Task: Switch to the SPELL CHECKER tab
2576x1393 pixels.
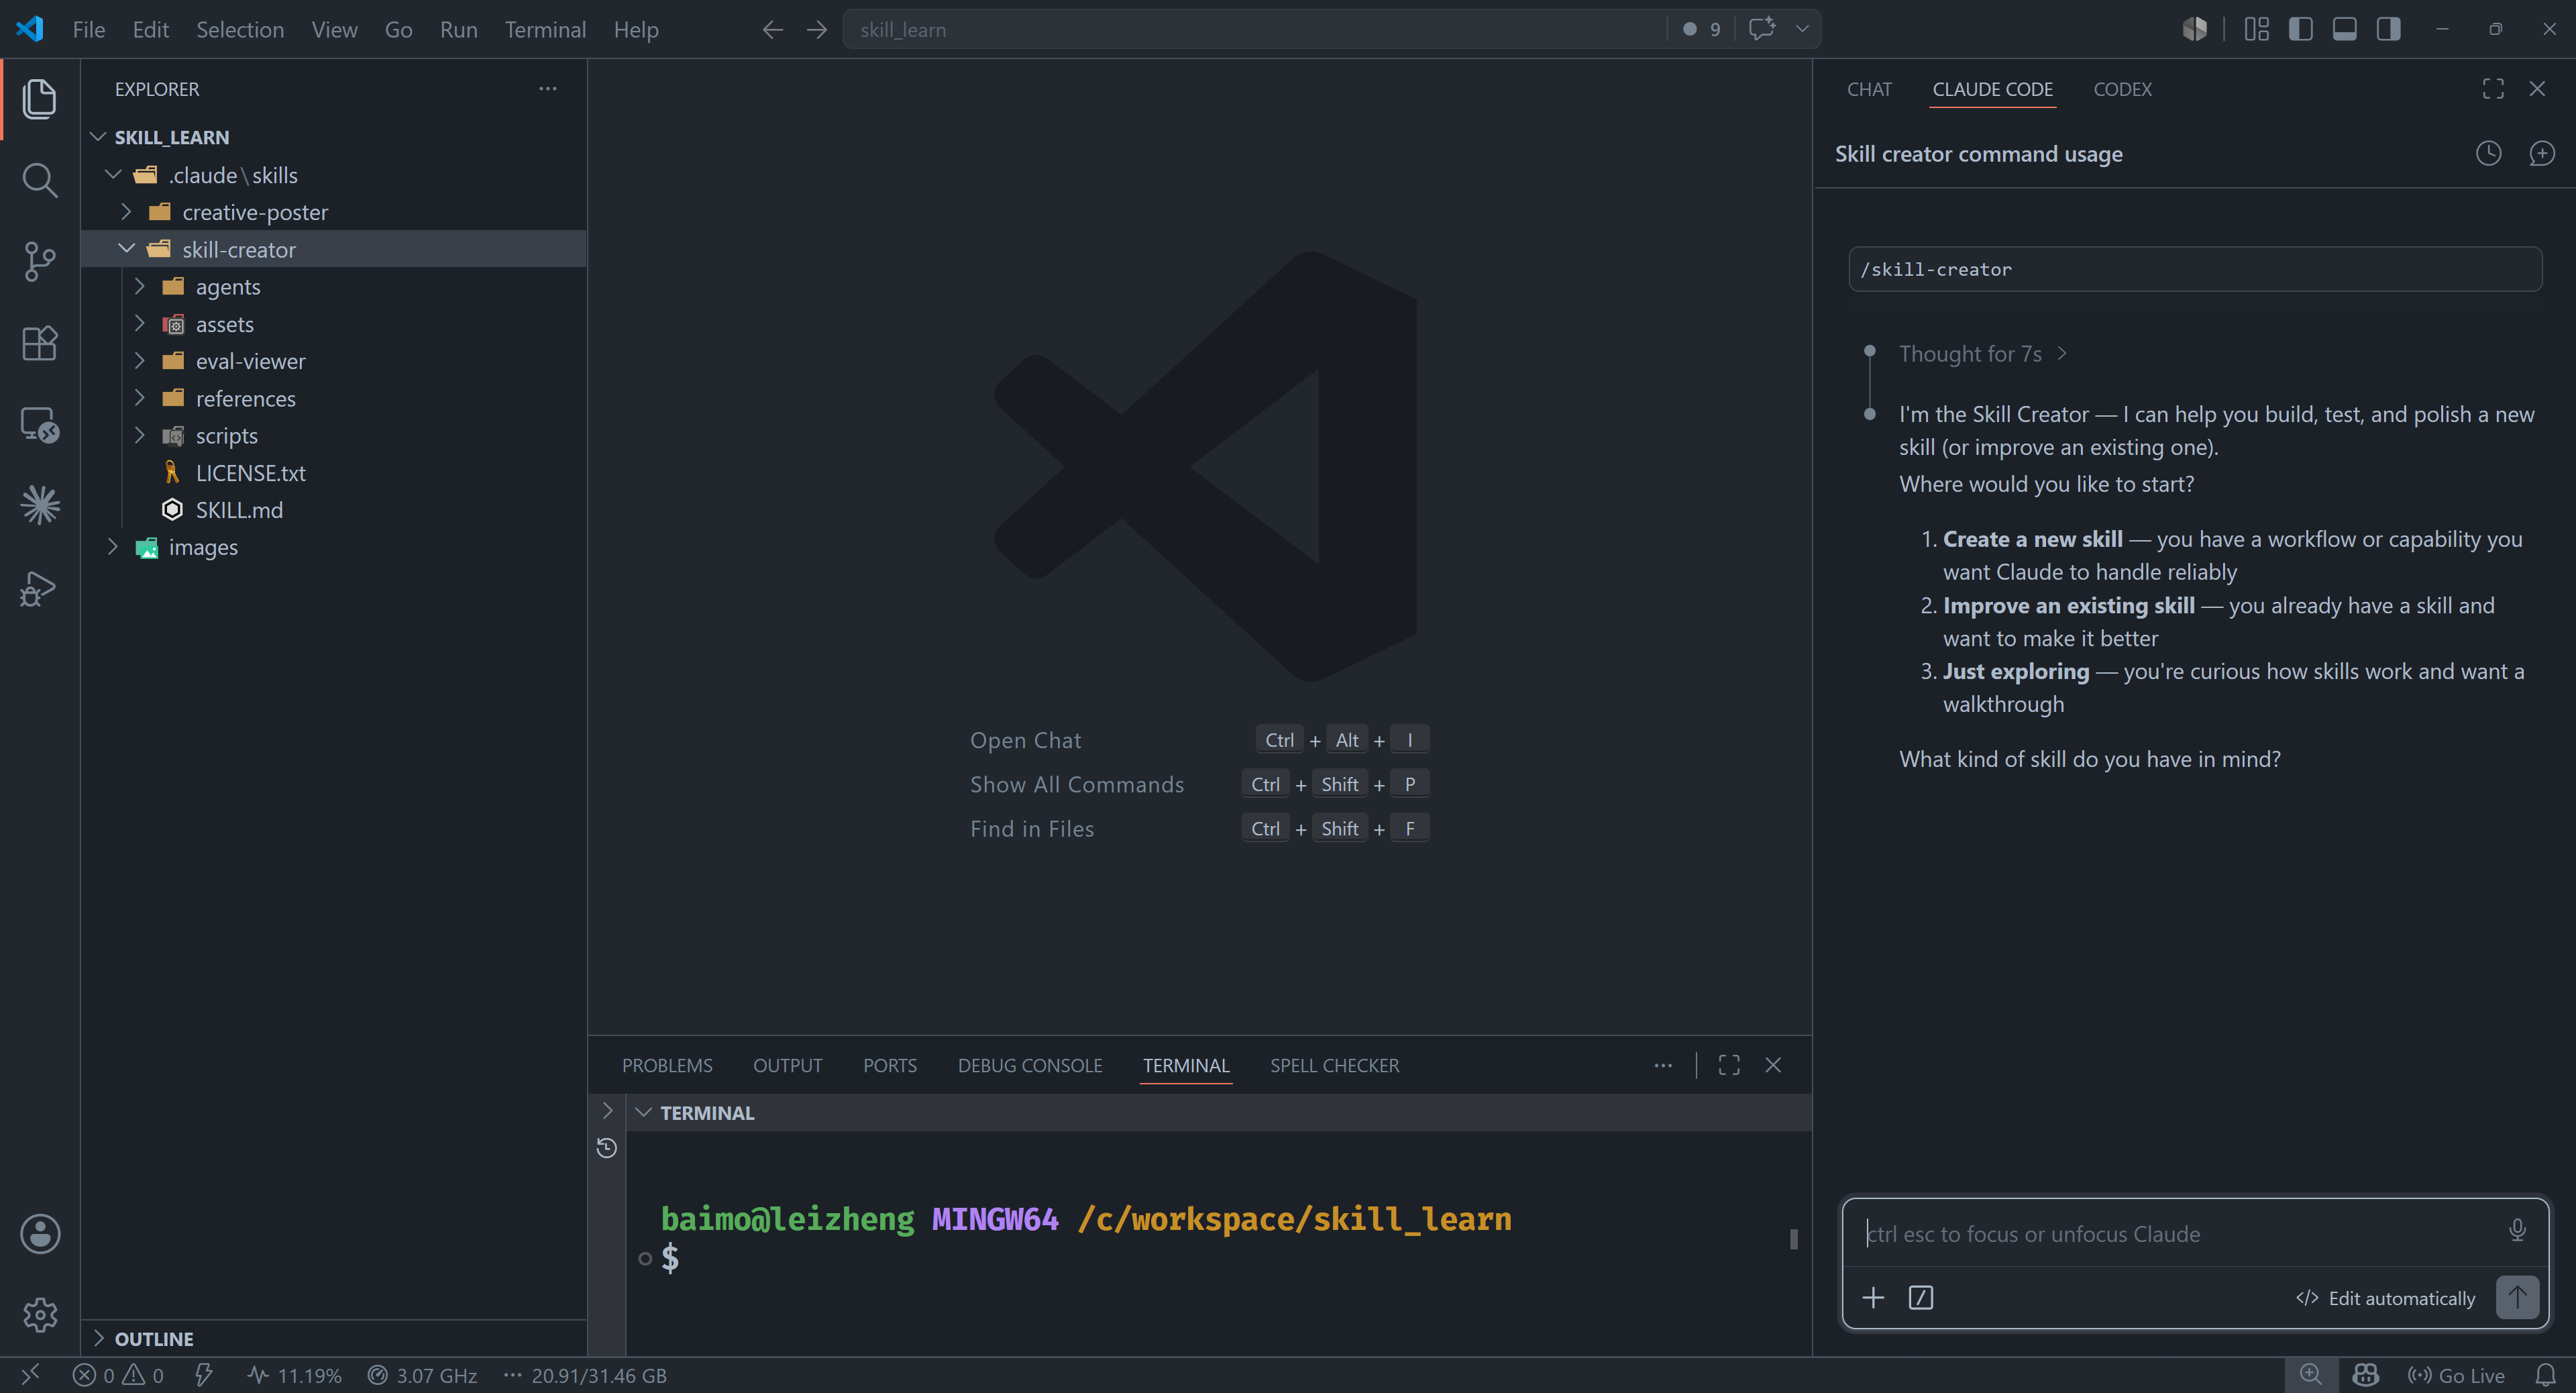Action: [x=1334, y=1066]
